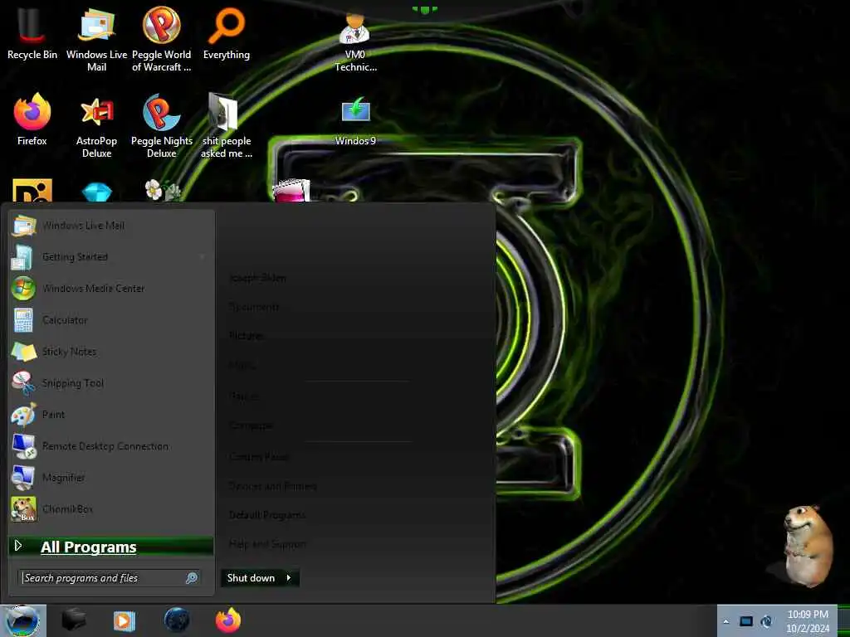
Task: Open Control Panel from the Start menu
Action: pos(259,457)
